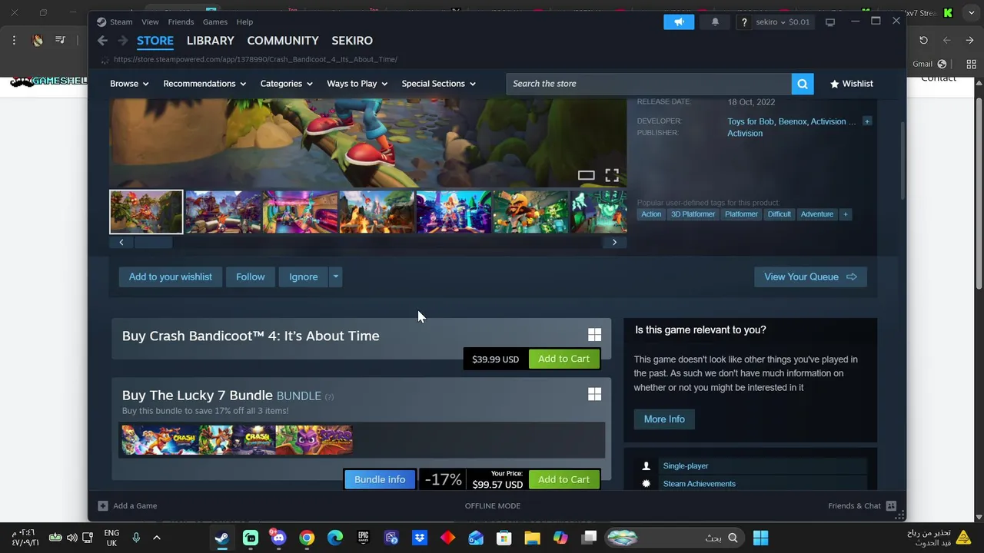Open the Windows Start button
Screen dimensions: 984x553
761,538
